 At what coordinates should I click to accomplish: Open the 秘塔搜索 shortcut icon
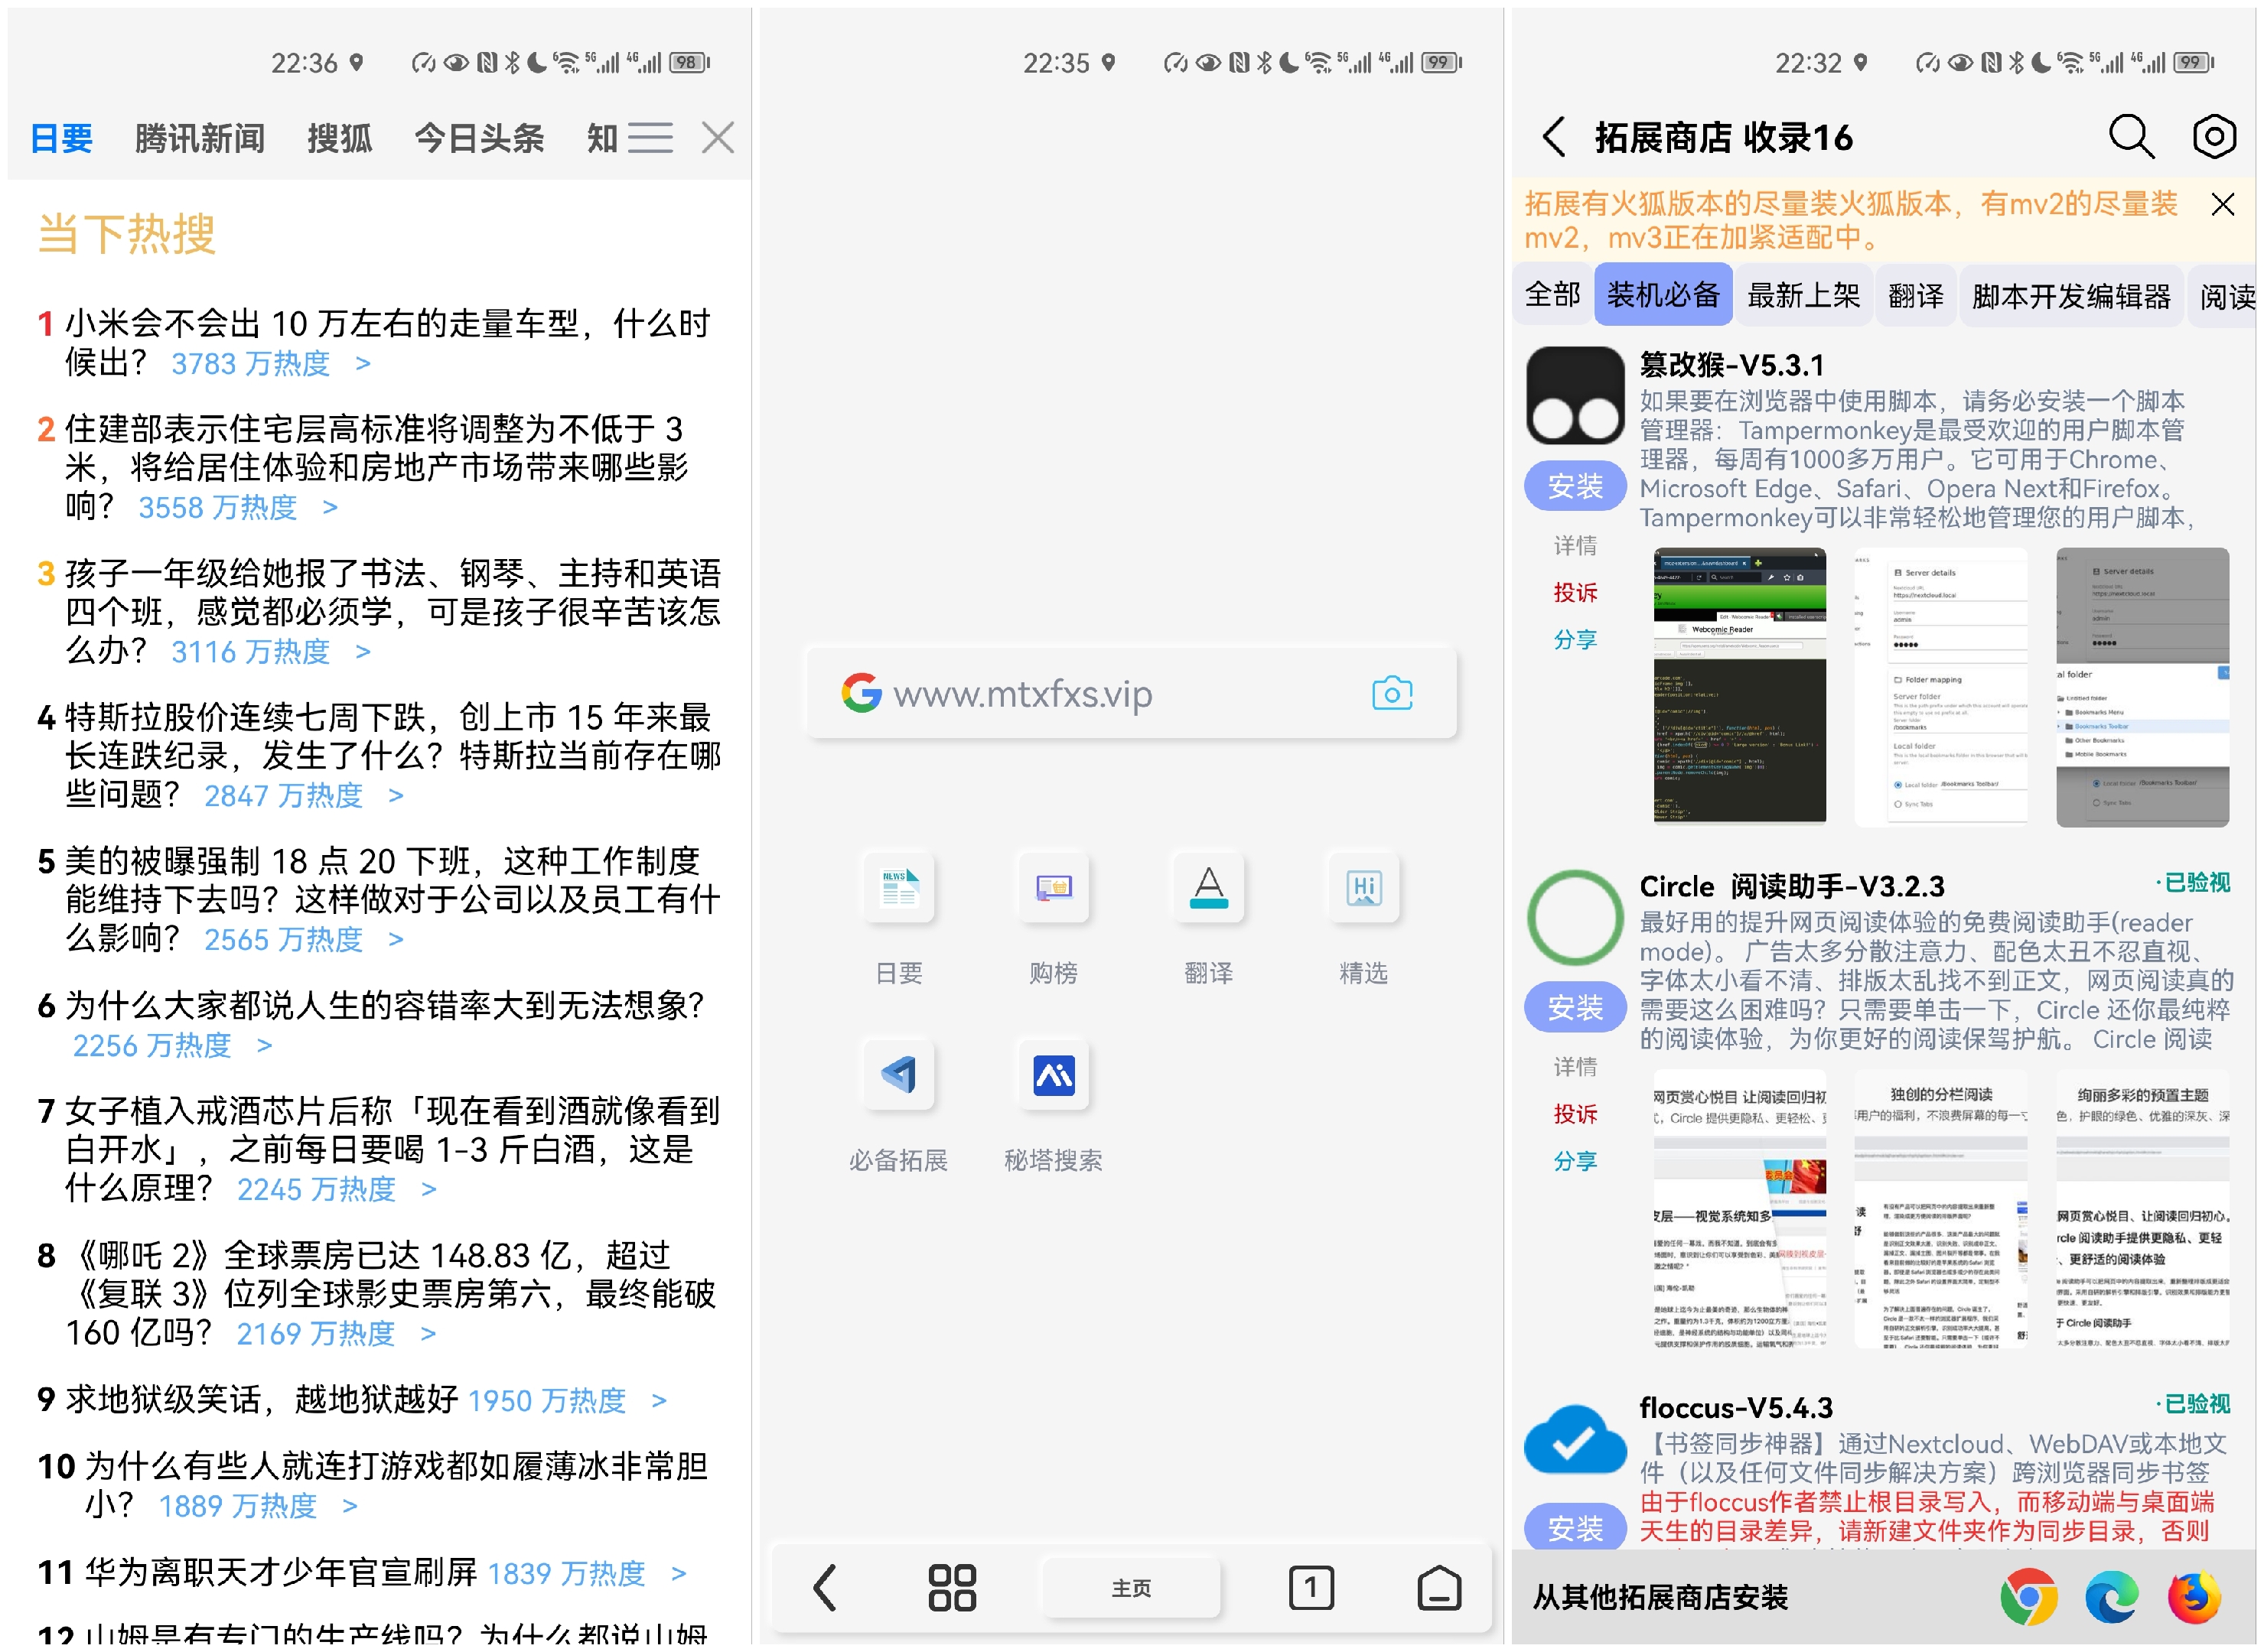(1053, 1075)
